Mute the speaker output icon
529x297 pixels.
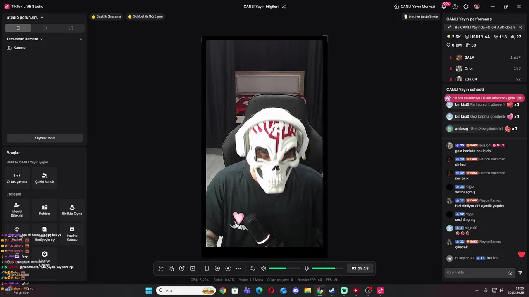pos(263,269)
